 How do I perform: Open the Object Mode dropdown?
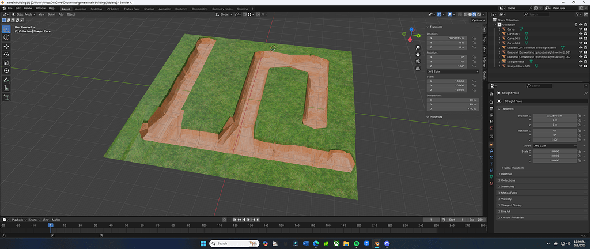click(x=23, y=14)
